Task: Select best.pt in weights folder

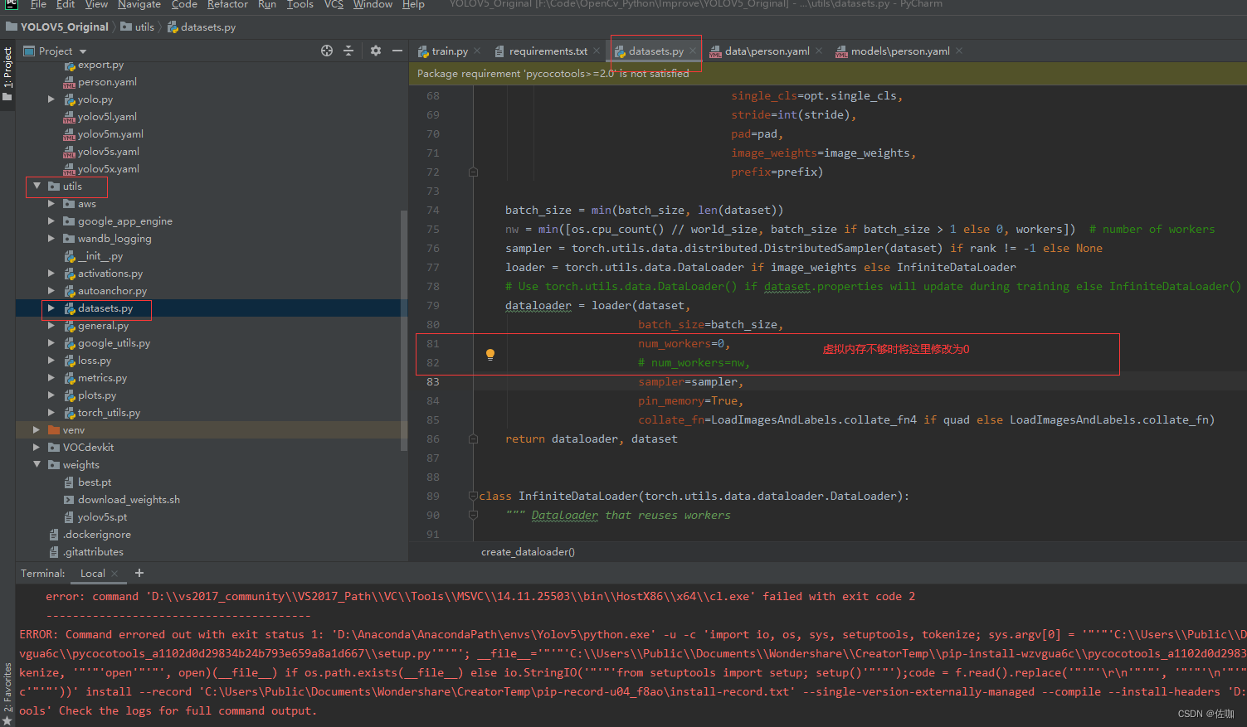Action: pyautogui.click(x=94, y=482)
